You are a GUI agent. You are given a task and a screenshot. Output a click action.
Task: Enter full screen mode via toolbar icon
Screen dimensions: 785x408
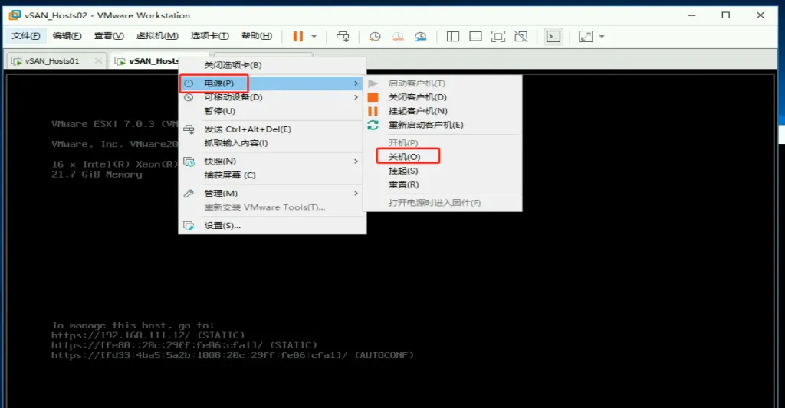tap(498, 36)
